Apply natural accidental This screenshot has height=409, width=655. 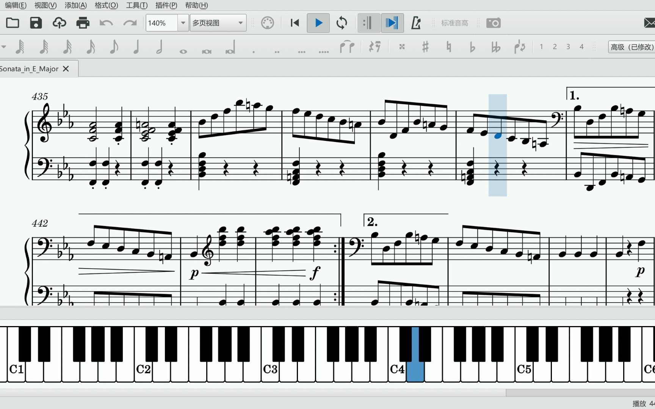pos(449,47)
